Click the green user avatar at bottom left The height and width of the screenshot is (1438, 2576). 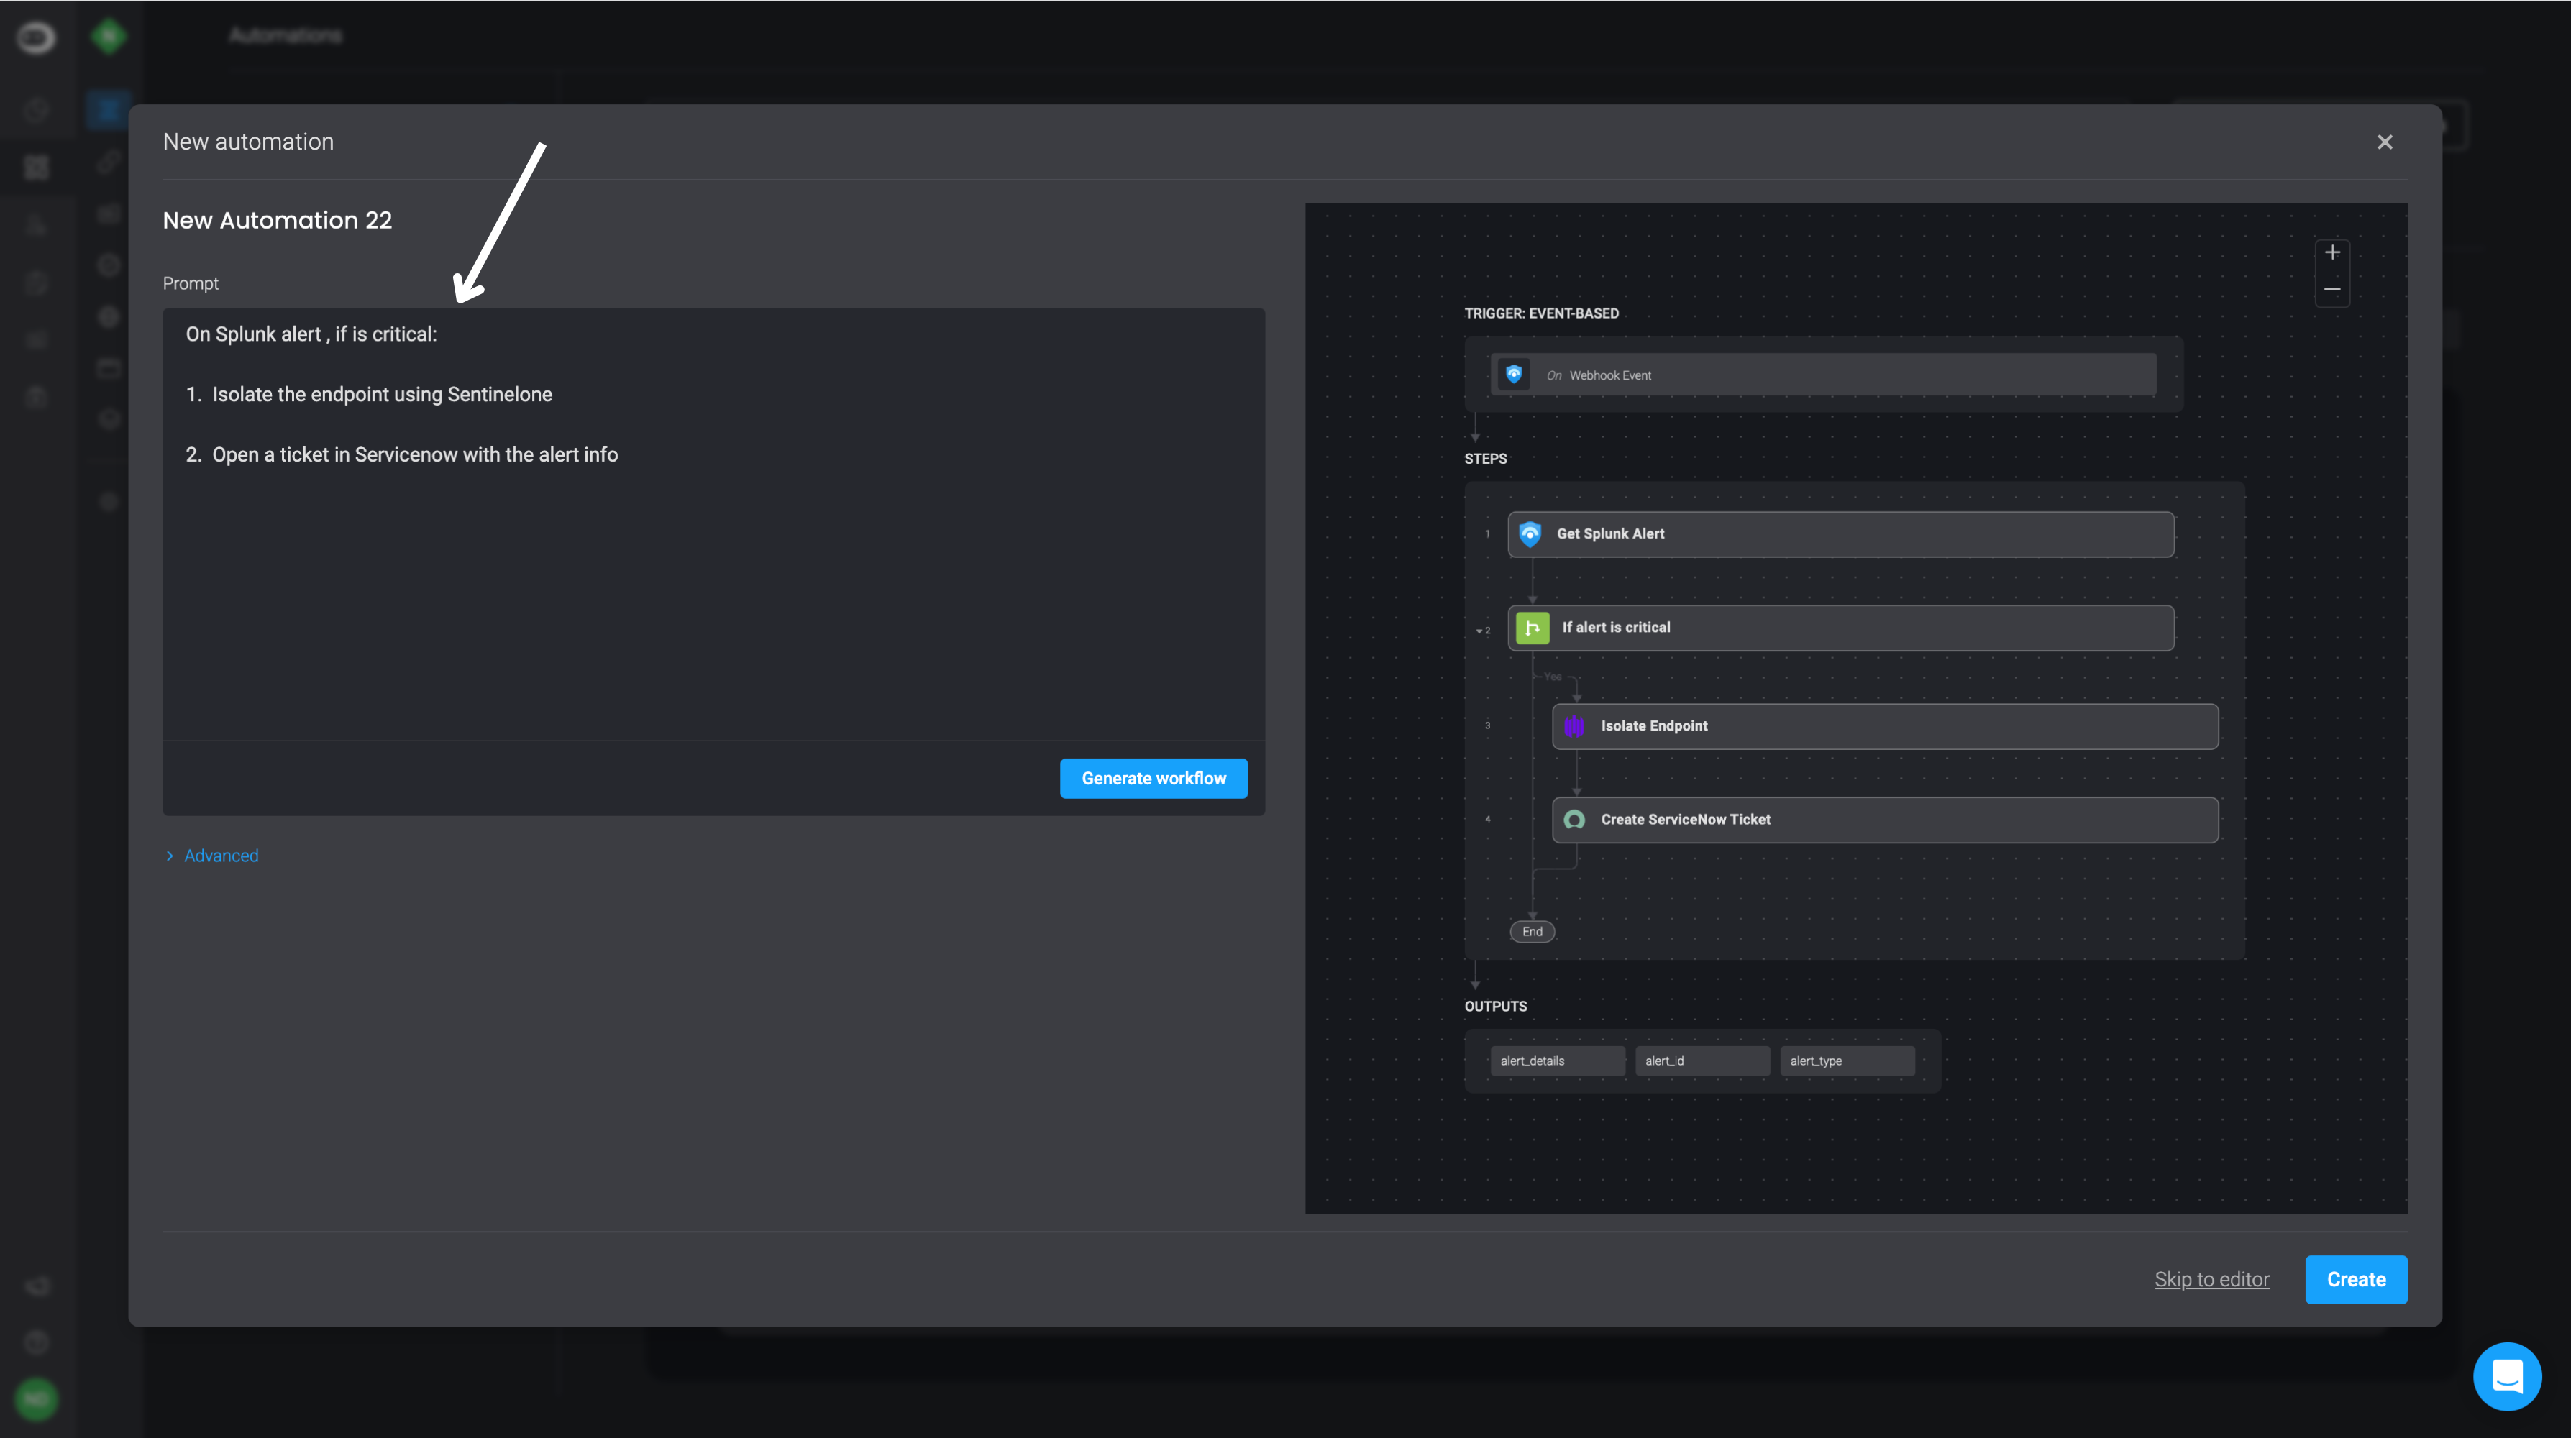37,1400
